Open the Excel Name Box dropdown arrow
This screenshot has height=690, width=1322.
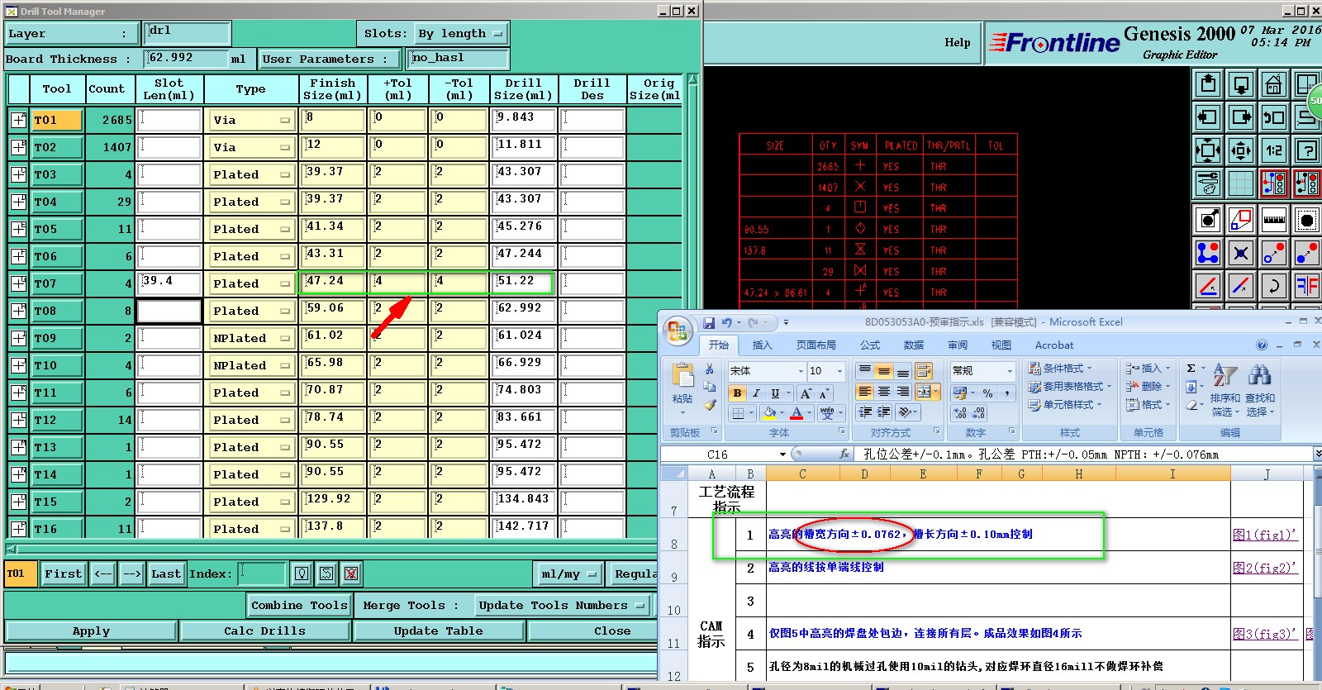[x=782, y=454]
